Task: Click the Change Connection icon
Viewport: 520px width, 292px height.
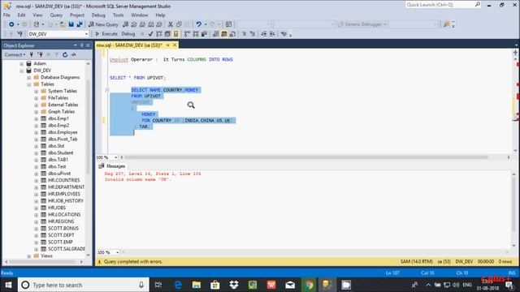Action: pyautogui.click(x=19, y=34)
